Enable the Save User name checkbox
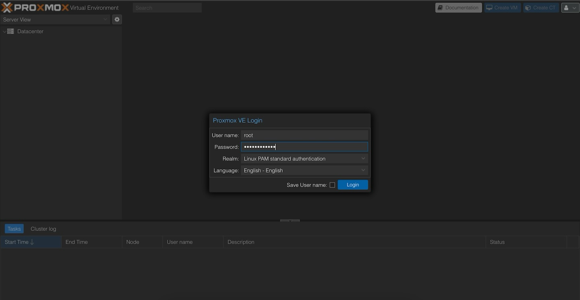The height and width of the screenshot is (300, 580). [x=332, y=185]
